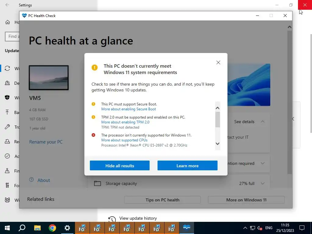This screenshot has width=312, height=234.
Task: Select Windows Security shield icon in Settings sidebar
Action: (x=7, y=97)
